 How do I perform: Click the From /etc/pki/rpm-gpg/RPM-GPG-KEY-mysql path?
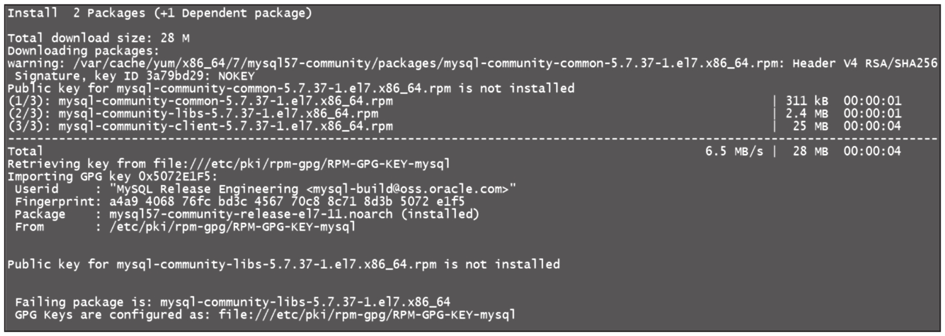(x=233, y=227)
